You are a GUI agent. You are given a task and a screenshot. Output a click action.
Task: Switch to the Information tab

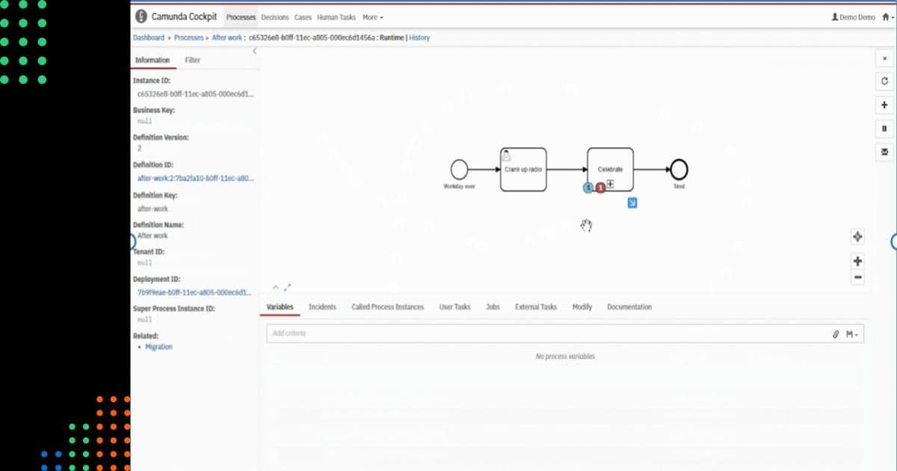[x=152, y=60]
